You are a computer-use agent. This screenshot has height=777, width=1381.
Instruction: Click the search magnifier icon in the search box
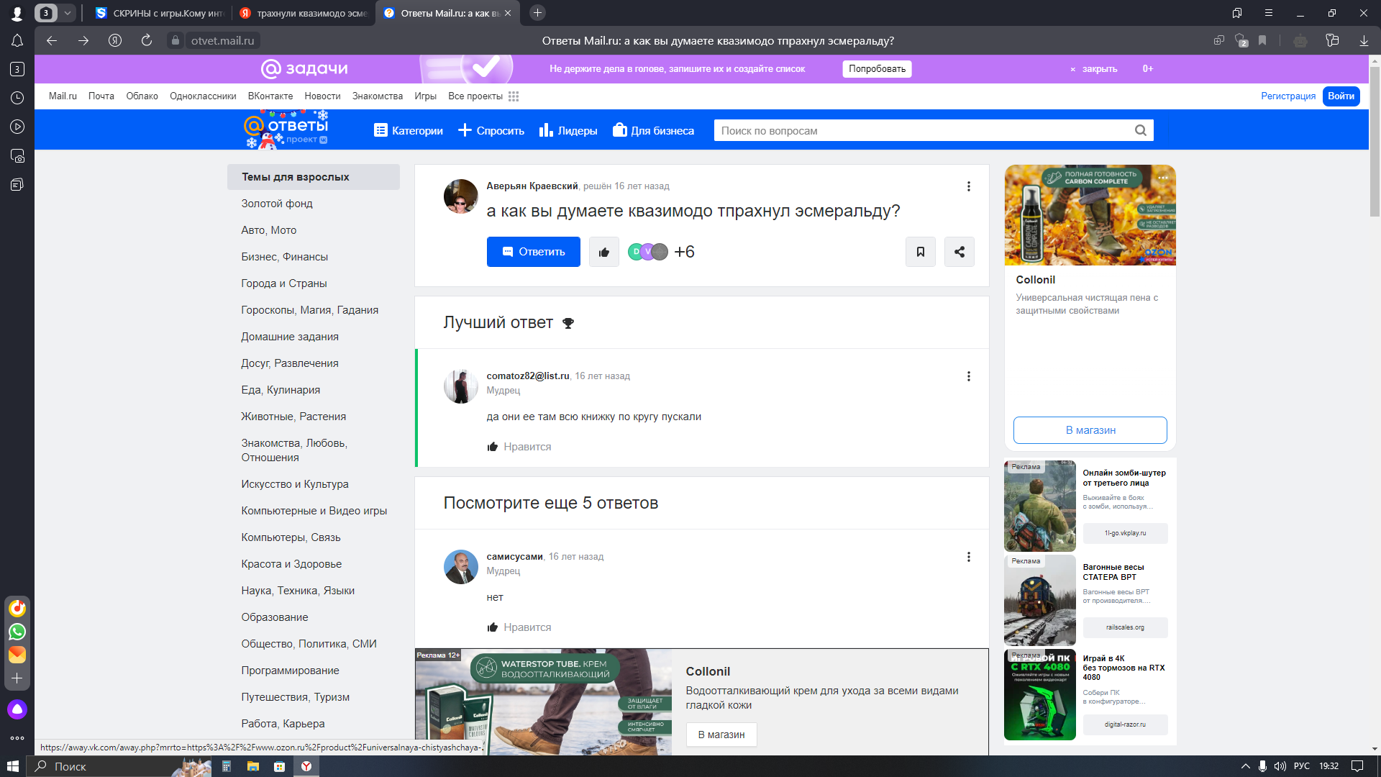[x=1140, y=130]
